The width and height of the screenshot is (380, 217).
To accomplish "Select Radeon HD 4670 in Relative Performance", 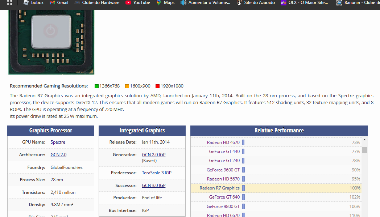I will (x=223, y=142).
